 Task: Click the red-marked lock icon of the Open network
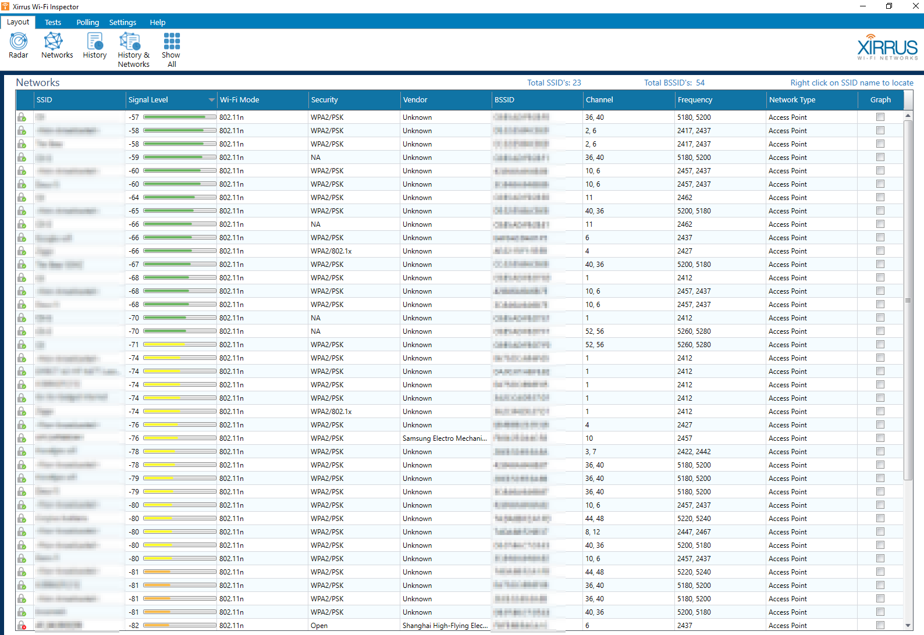point(22,626)
